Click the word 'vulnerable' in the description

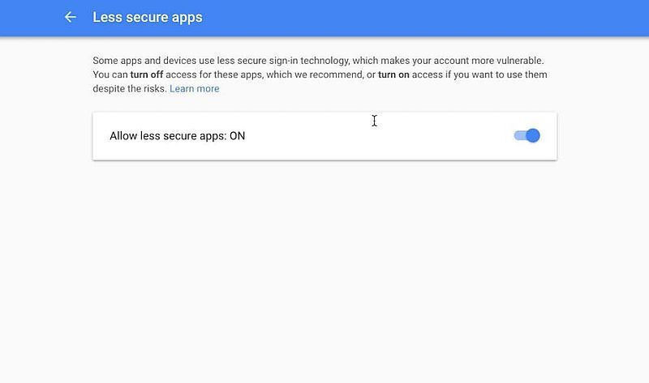519,60
